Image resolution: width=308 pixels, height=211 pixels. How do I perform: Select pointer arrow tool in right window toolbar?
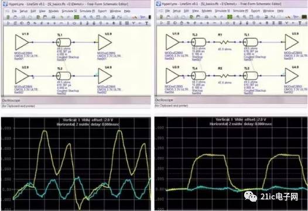point(162,23)
